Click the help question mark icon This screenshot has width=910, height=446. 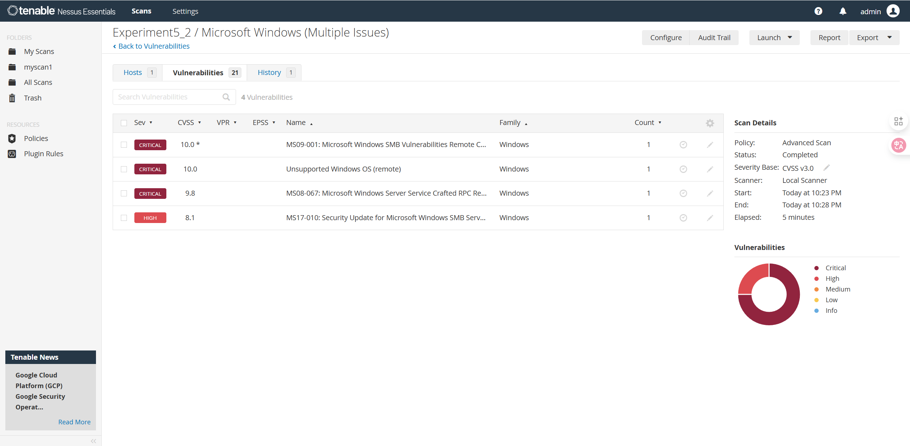pos(818,11)
